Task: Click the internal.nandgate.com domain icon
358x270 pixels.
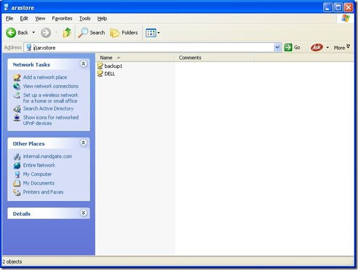Action: click(x=17, y=157)
